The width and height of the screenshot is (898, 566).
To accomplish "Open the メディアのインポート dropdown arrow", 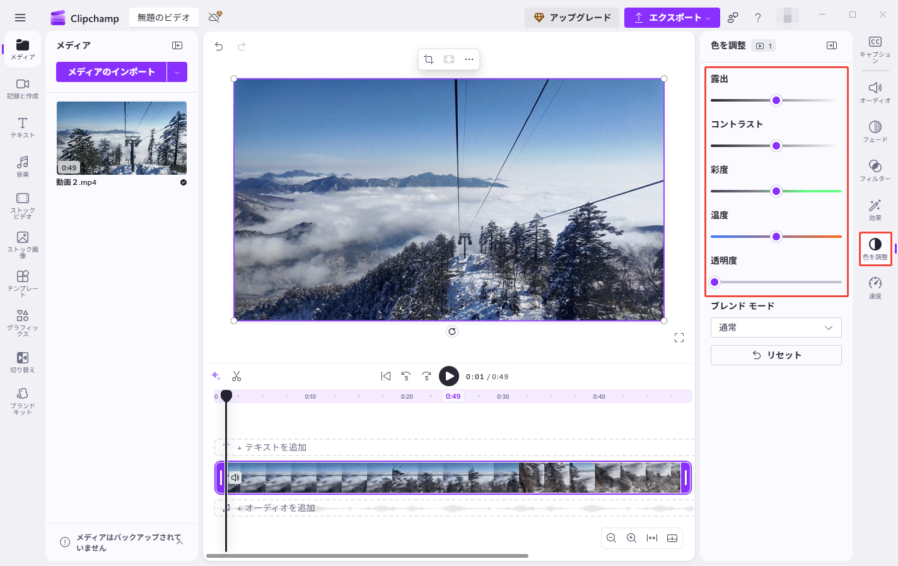I will [x=177, y=72].
